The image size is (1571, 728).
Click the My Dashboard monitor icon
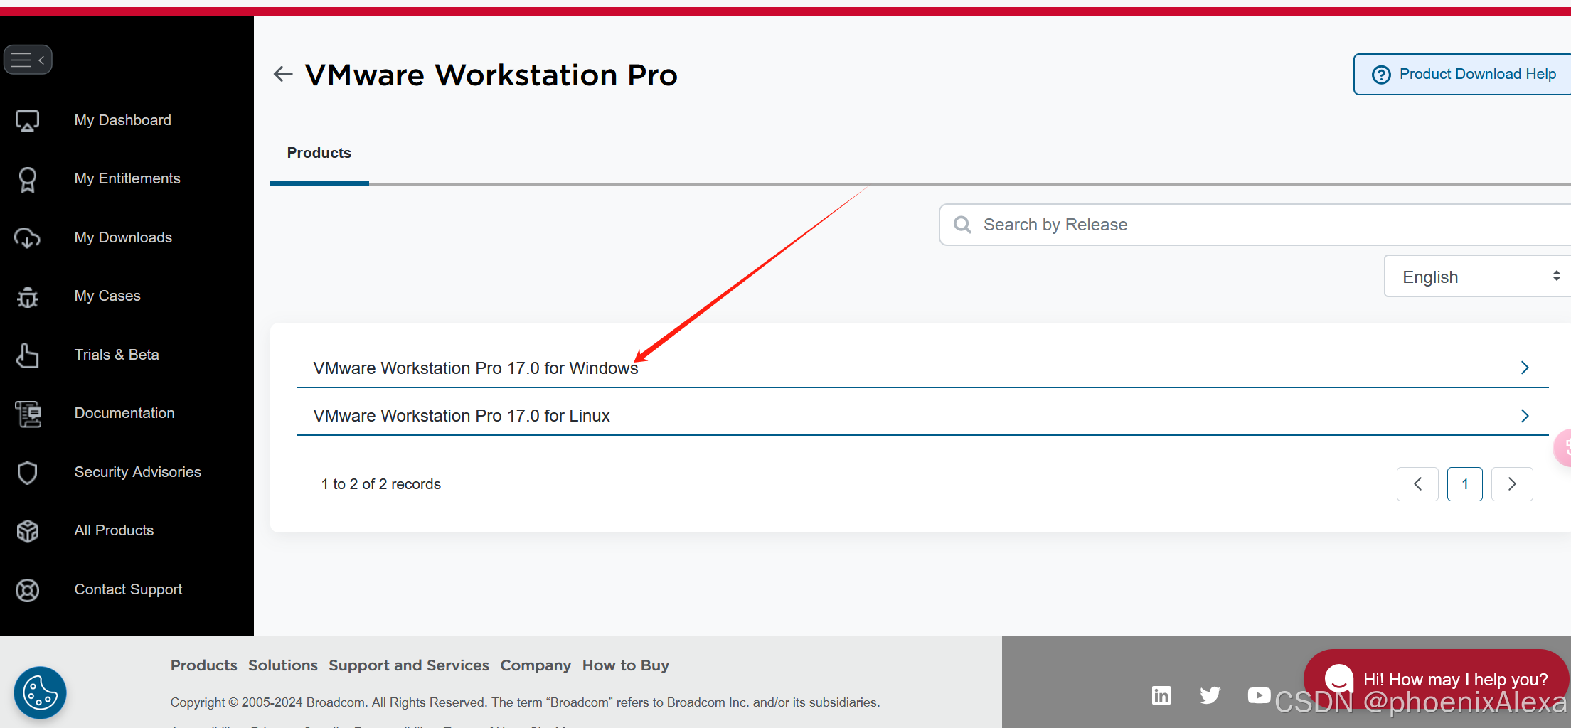[28, 121]
